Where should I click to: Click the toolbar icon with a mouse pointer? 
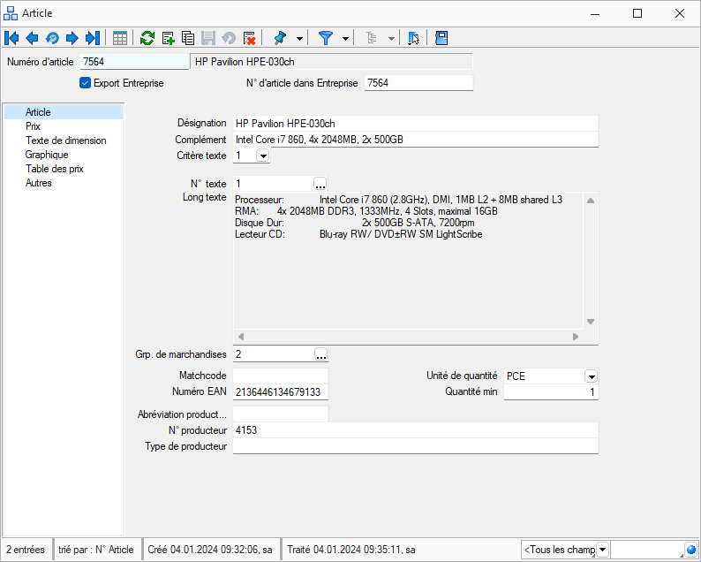413,38
